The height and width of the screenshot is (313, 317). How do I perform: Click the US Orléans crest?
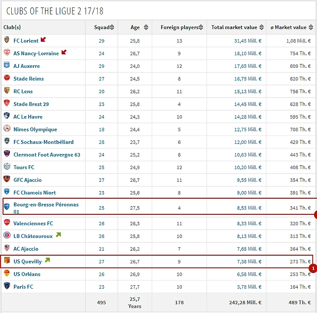pos(7,273)
